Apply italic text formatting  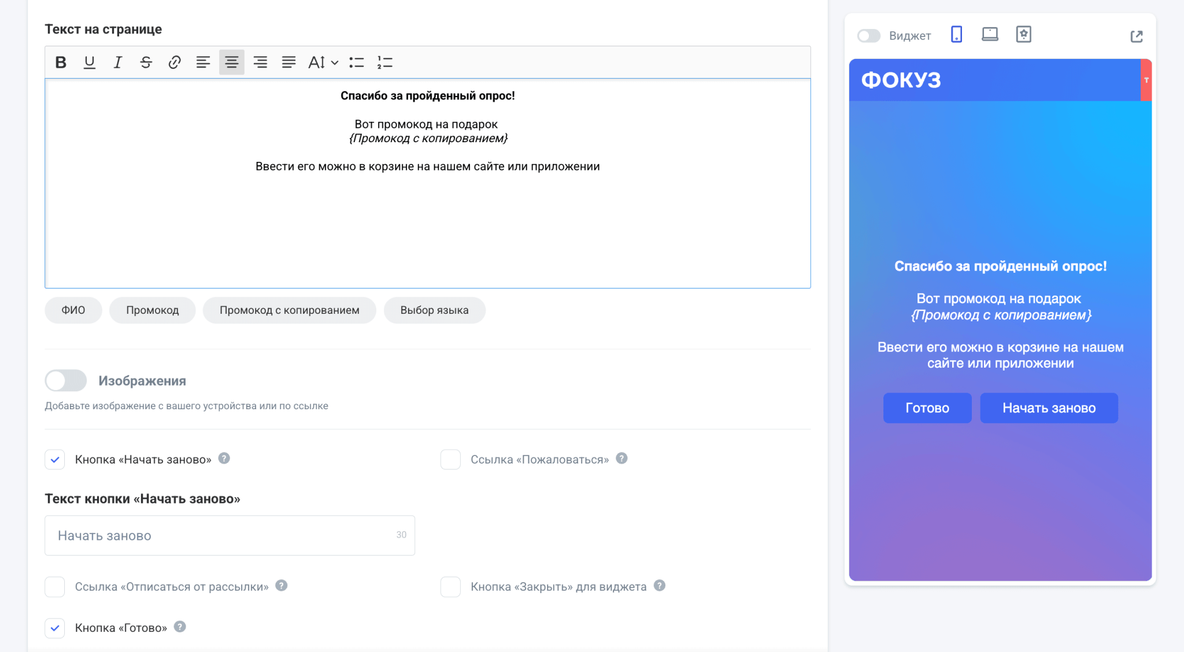(x=117, y=62)
